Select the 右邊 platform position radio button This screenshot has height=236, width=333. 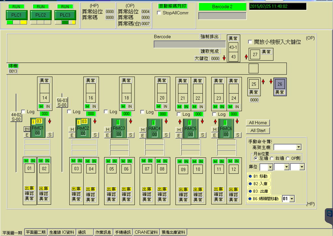click(x=272, y=158)
